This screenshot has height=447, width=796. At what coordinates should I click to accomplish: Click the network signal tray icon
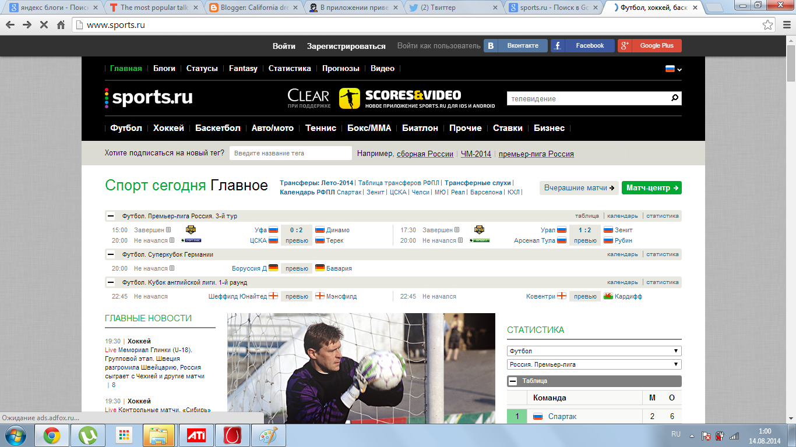(735, 435)
